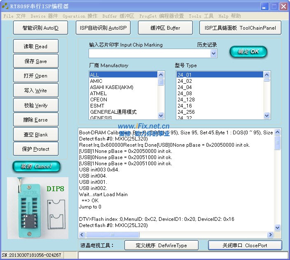Click the SN serial number status field
The height and width of the screenshot is (260, 290).
(32, 255)
